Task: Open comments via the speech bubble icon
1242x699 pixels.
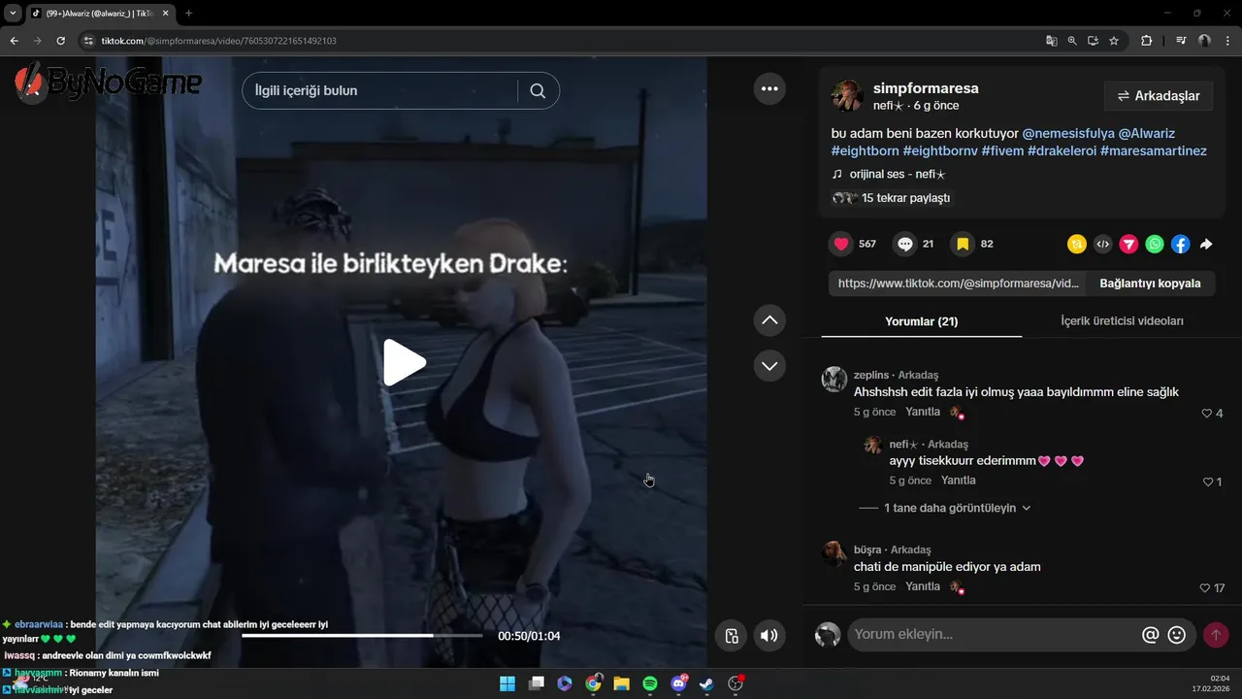Action: (x=904, y=244)
